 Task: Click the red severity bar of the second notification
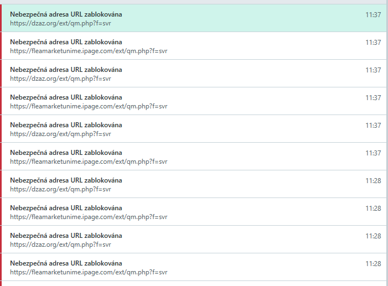tap(1, 46)
